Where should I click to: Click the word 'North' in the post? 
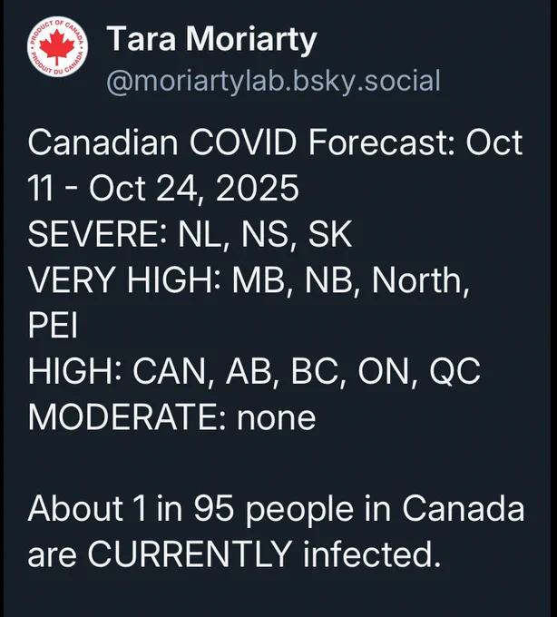(x=417, y=279)
